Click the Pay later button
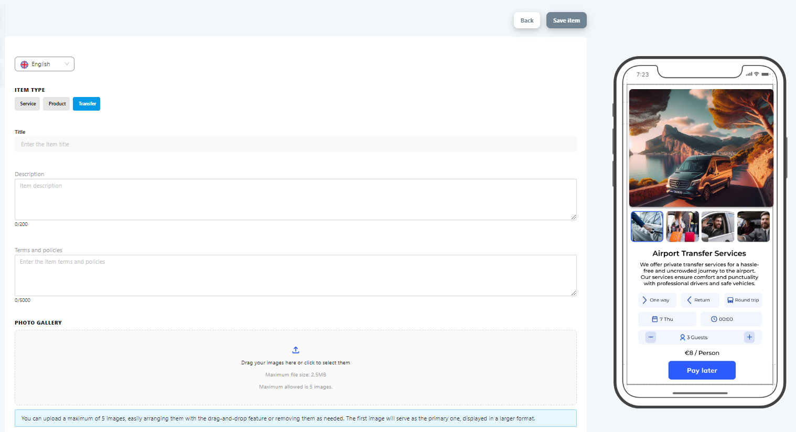Viewport: 796px width, 432px height. pos(702,370)
